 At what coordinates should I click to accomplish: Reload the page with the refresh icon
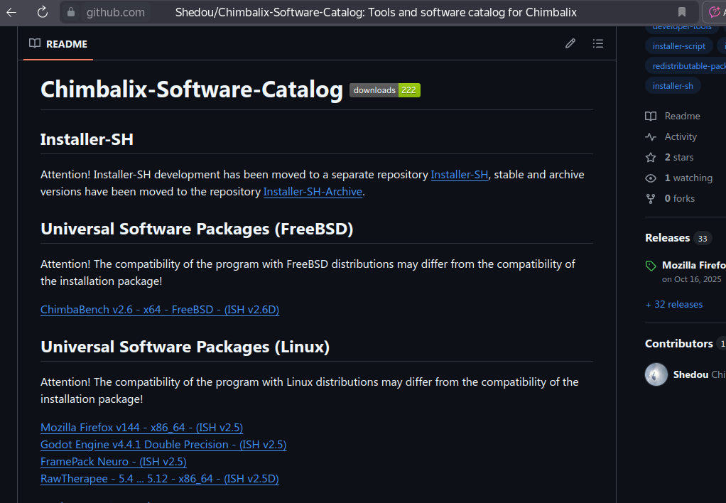coord(42,12)
